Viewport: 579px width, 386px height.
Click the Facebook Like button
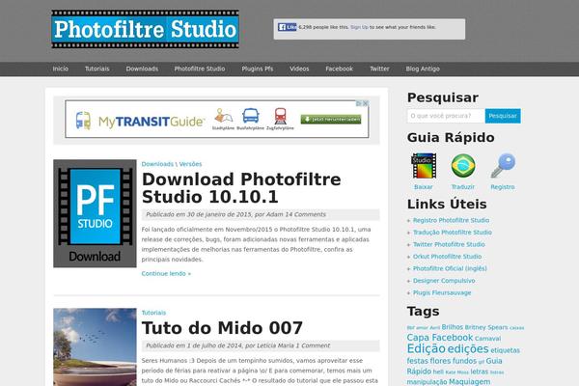(287, 27)
